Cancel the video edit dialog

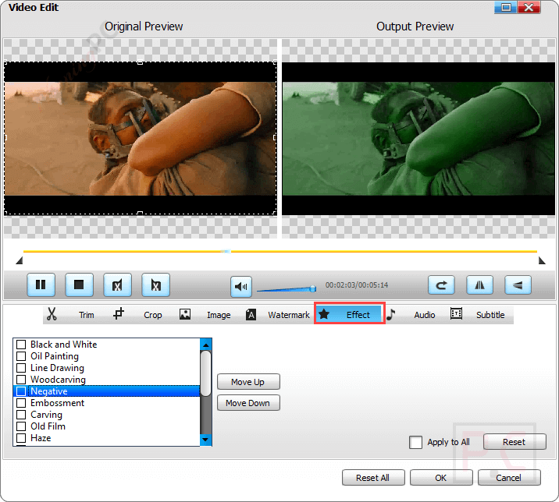tap(509, 477)
